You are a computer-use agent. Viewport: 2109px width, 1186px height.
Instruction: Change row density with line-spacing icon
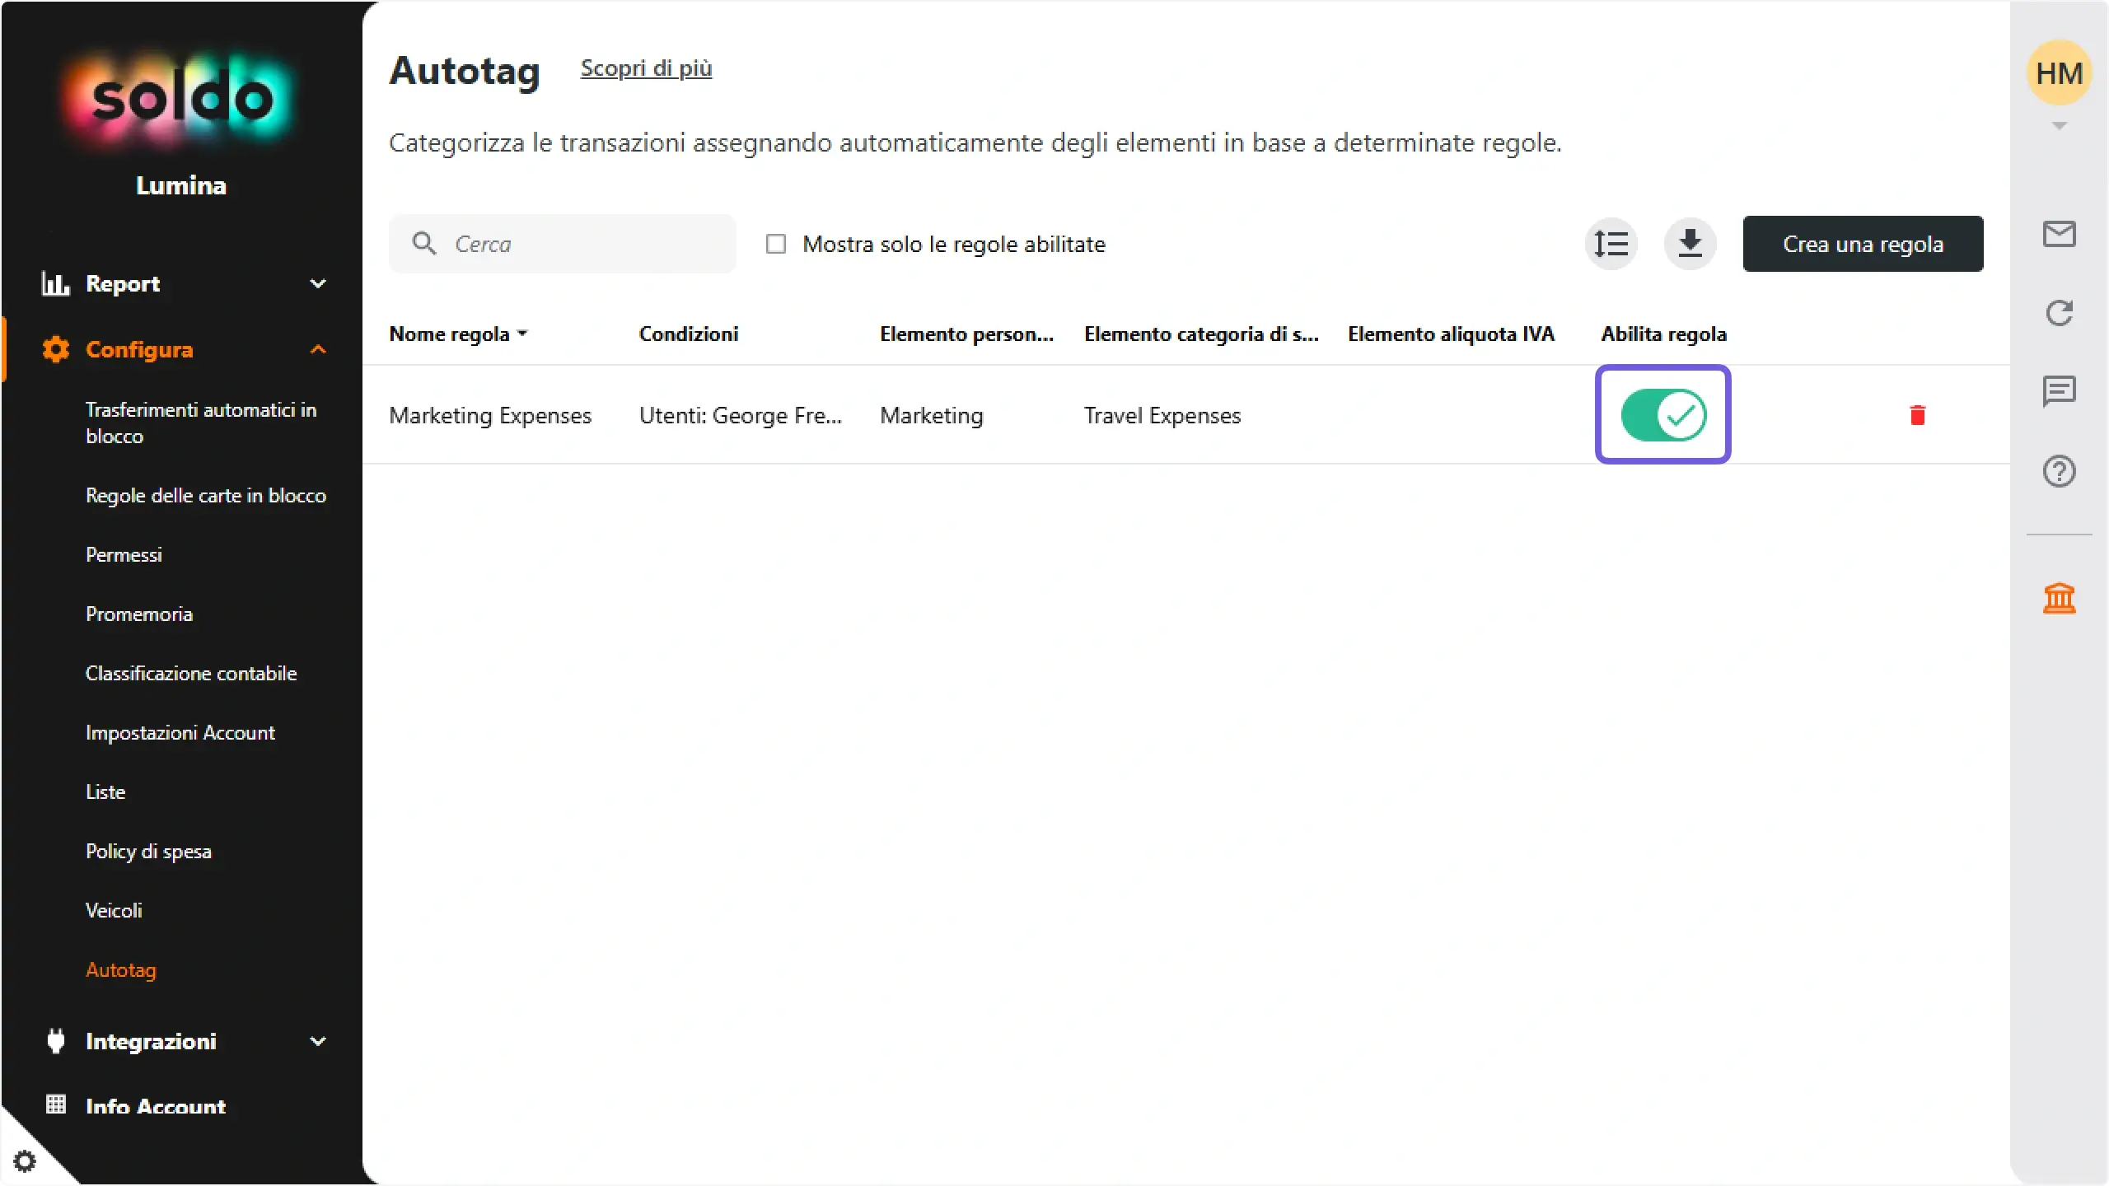pyautogui.click(x=1611, y=244)
